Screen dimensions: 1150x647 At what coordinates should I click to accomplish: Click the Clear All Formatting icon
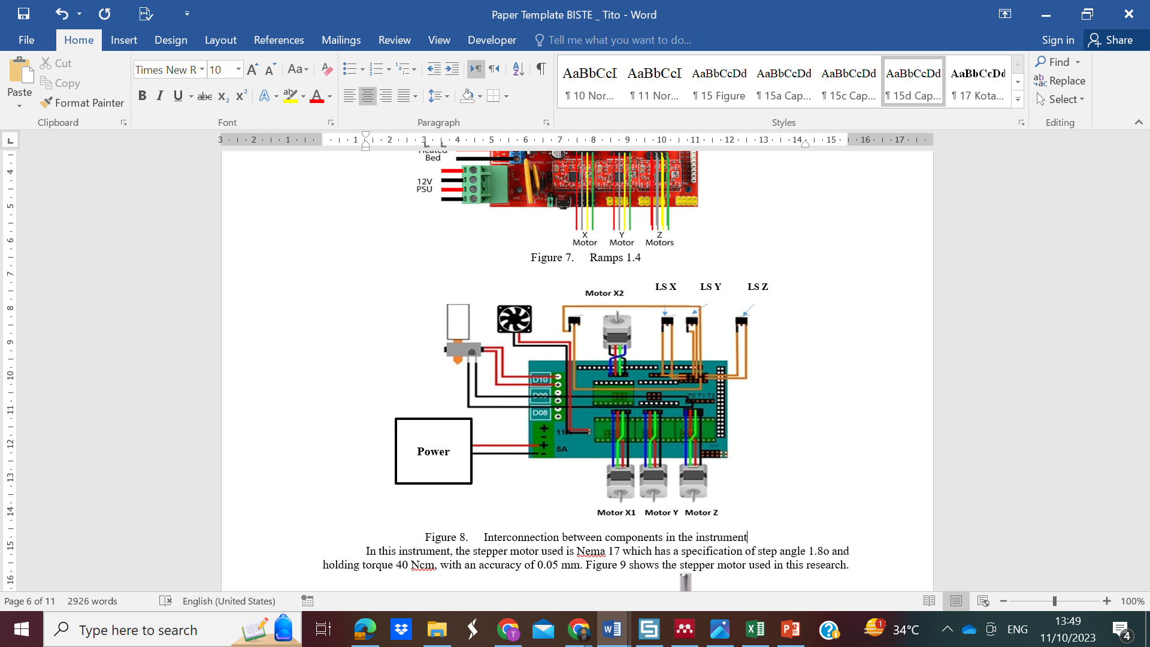[x=326, y=69]
